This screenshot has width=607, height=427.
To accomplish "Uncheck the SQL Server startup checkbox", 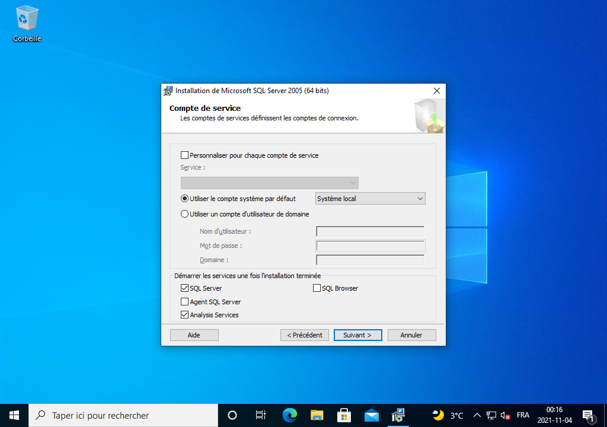I will [x=185, y=288].
